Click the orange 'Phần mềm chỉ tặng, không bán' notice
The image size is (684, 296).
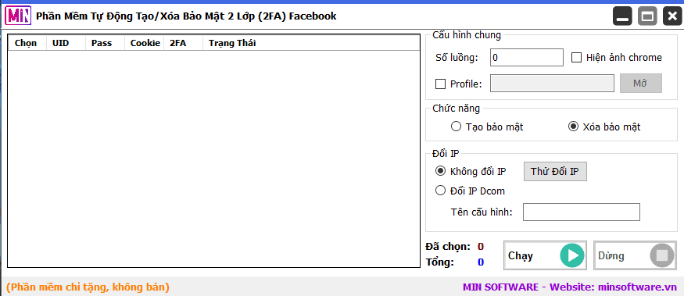pos(88,287)
